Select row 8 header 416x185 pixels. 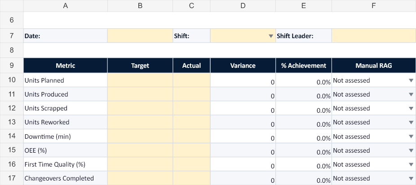pyautogui.click(x=12, y=50)
